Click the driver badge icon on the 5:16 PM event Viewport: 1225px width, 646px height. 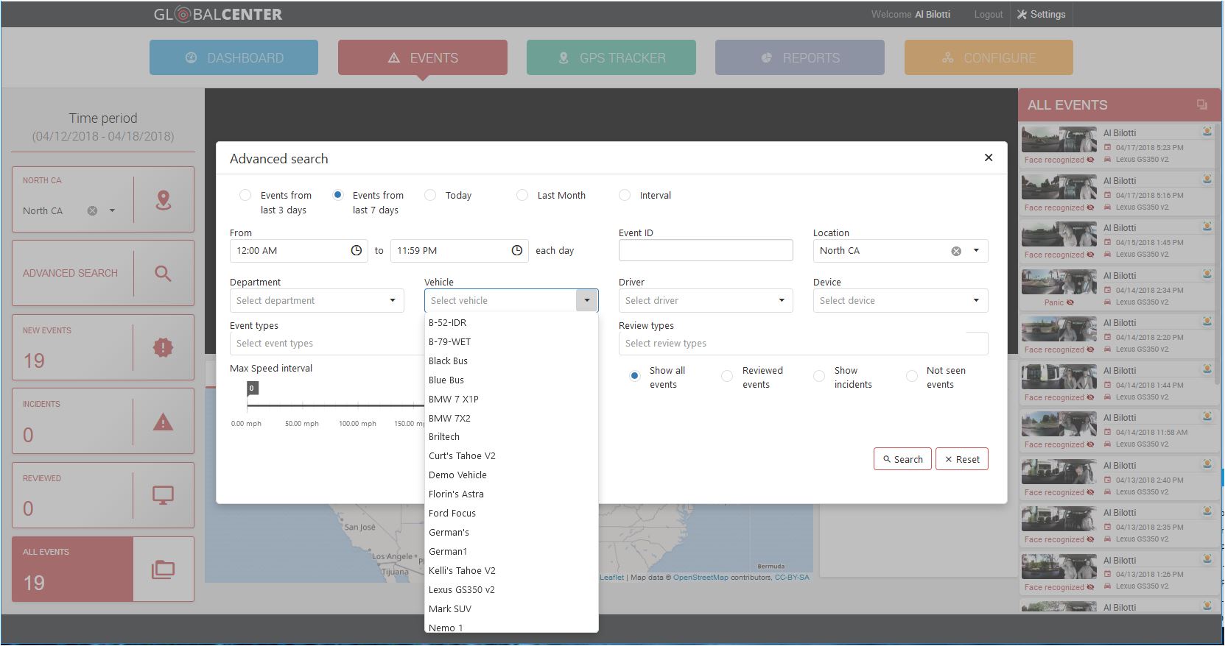[x=1207, y=179]
